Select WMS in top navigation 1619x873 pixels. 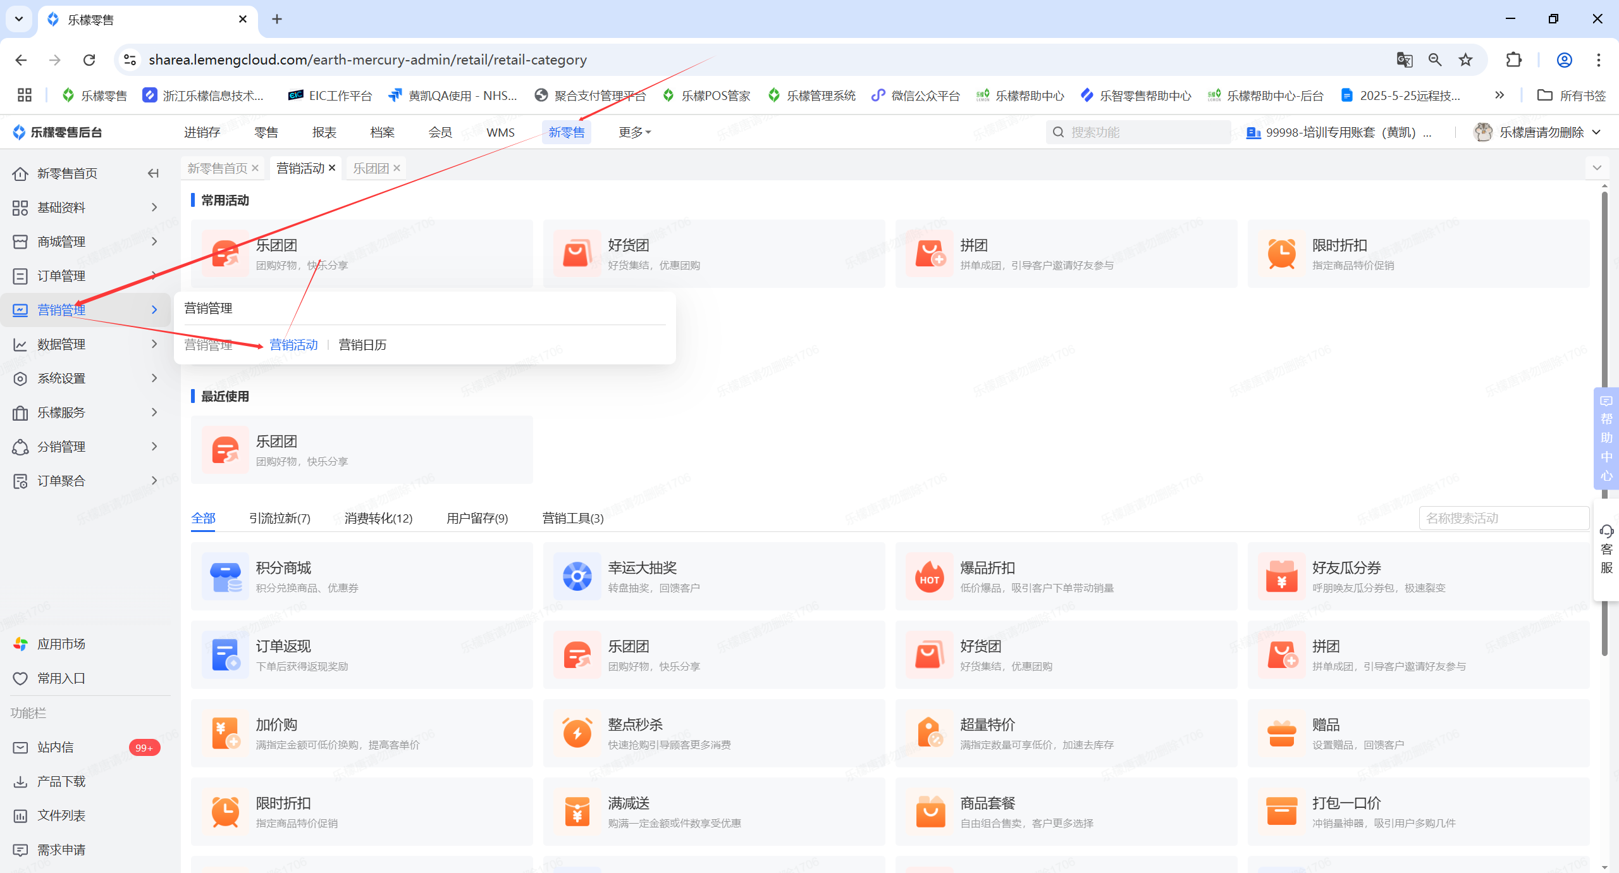(x=500, y=132)
